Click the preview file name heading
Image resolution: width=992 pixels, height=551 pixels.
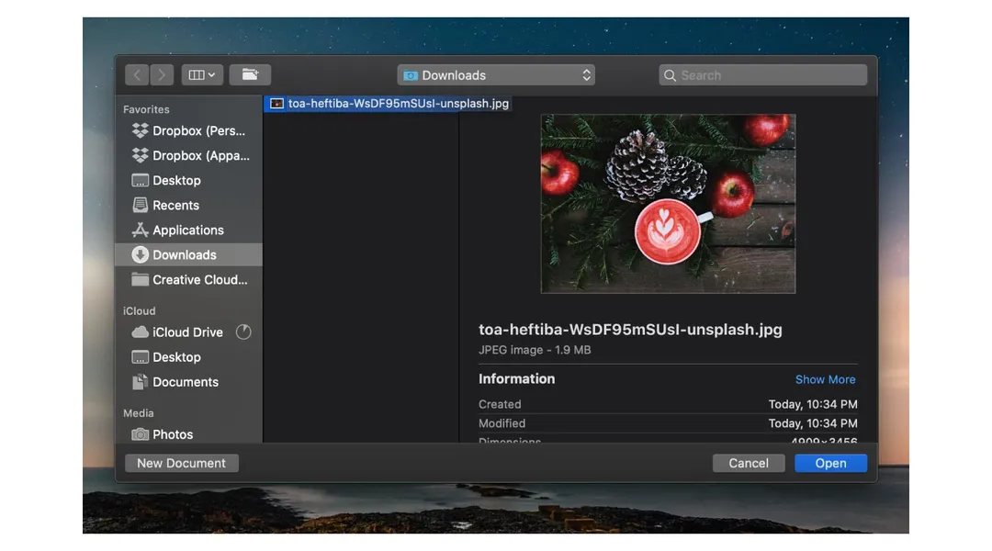pos(630,330)
